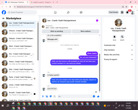The image size is (138, 110).
Task: Choose a sticker from the sticker icon
Action: (51, 97)
